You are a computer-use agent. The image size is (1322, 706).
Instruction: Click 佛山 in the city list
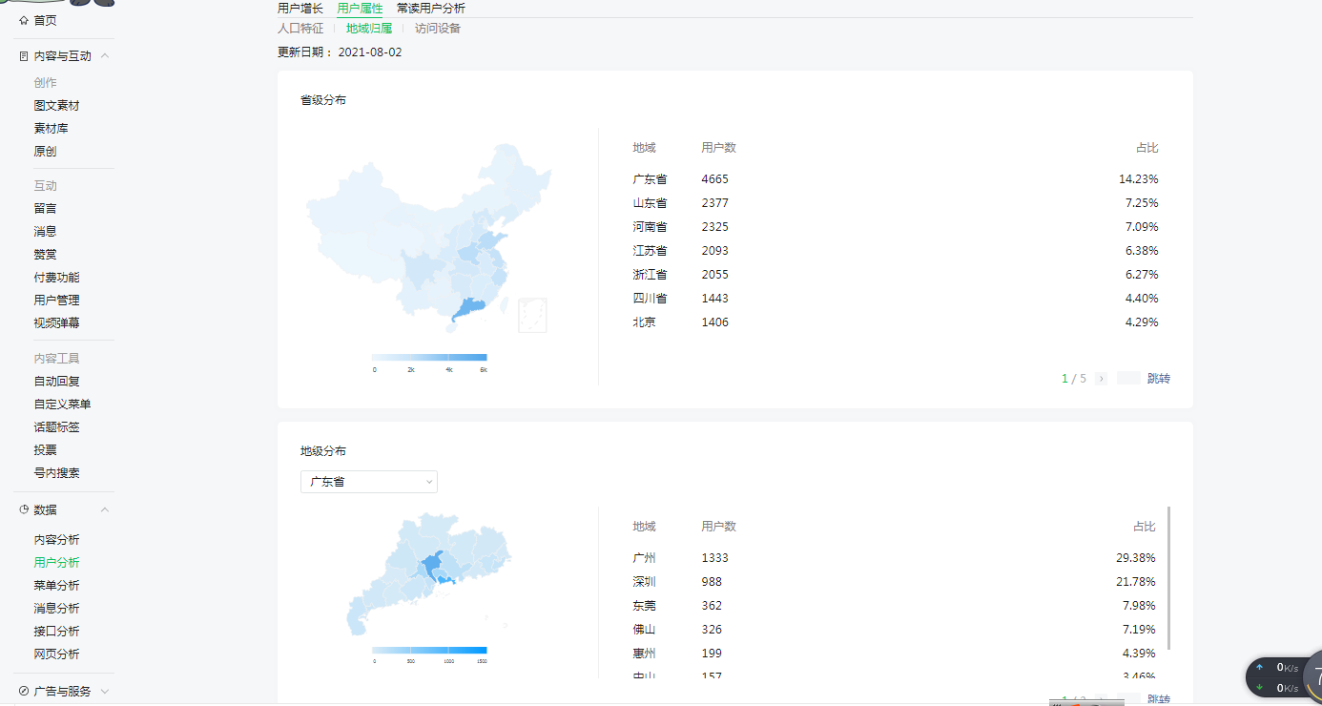tap(644, 630)
